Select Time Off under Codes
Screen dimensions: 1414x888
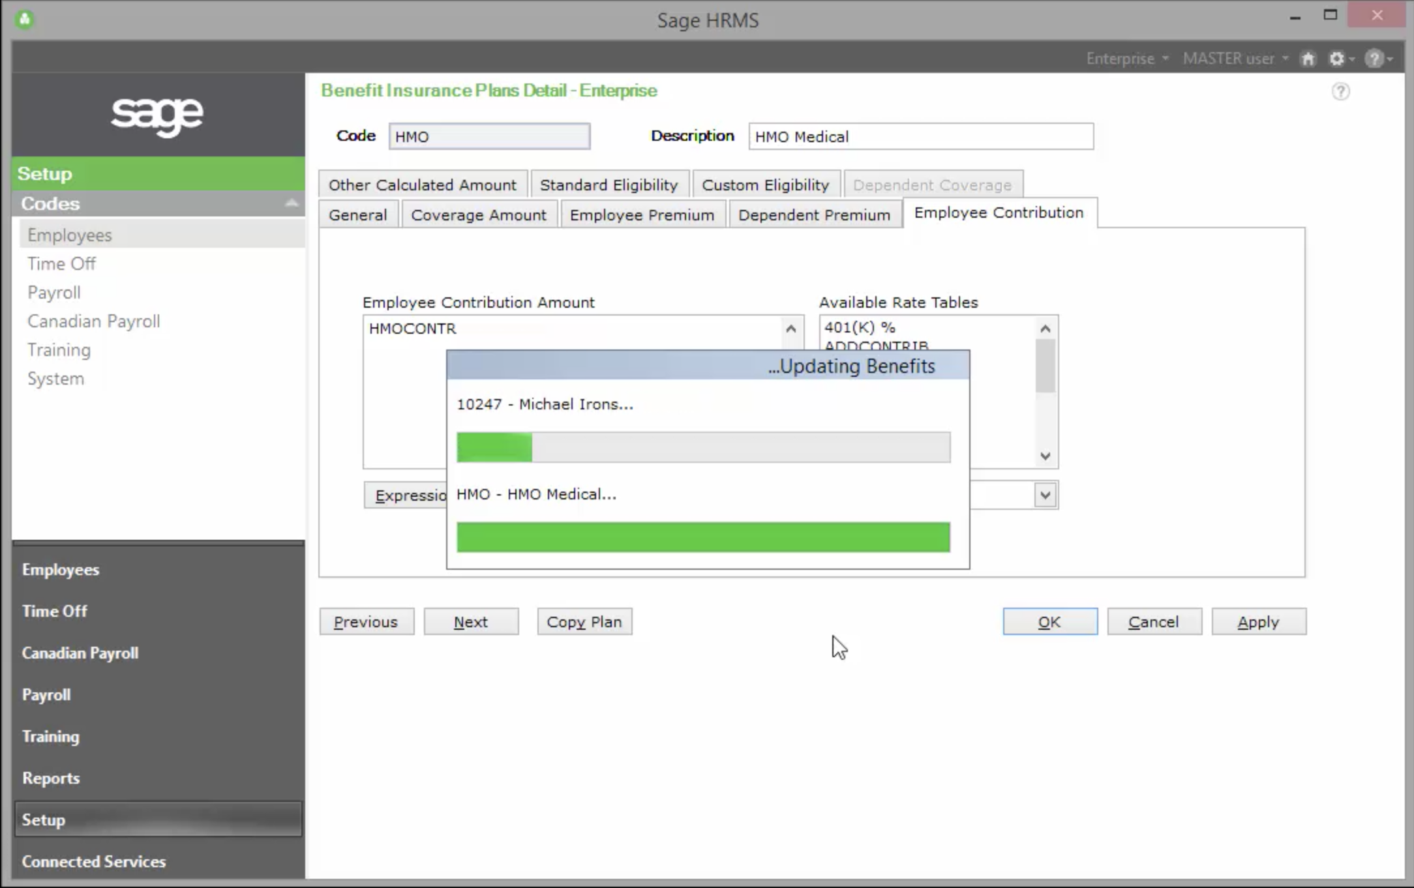coord(61,263)
